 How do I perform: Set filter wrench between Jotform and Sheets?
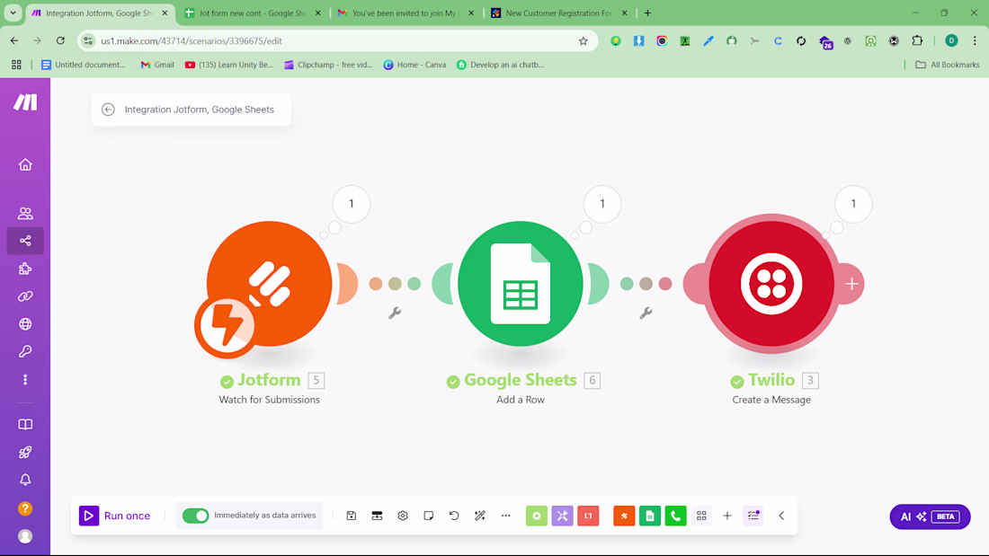coord(395,313)
